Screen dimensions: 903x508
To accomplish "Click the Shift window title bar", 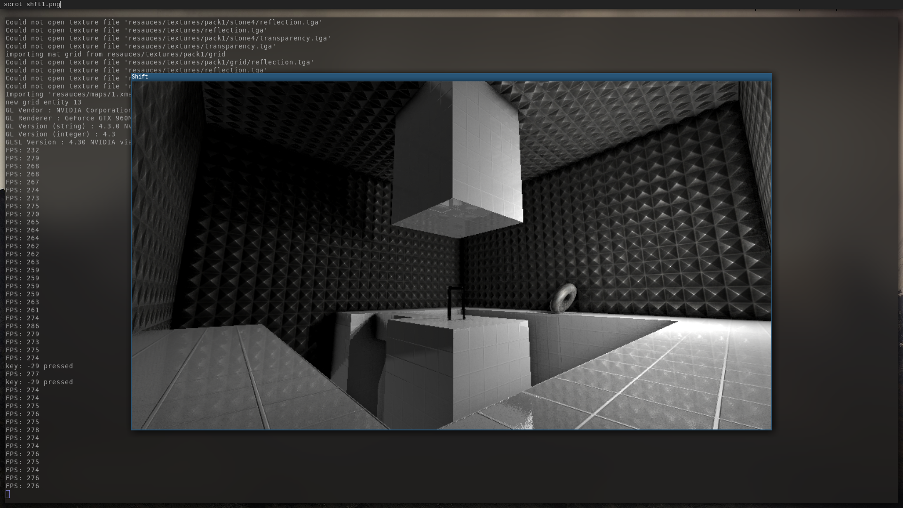I will click(451, 77).
